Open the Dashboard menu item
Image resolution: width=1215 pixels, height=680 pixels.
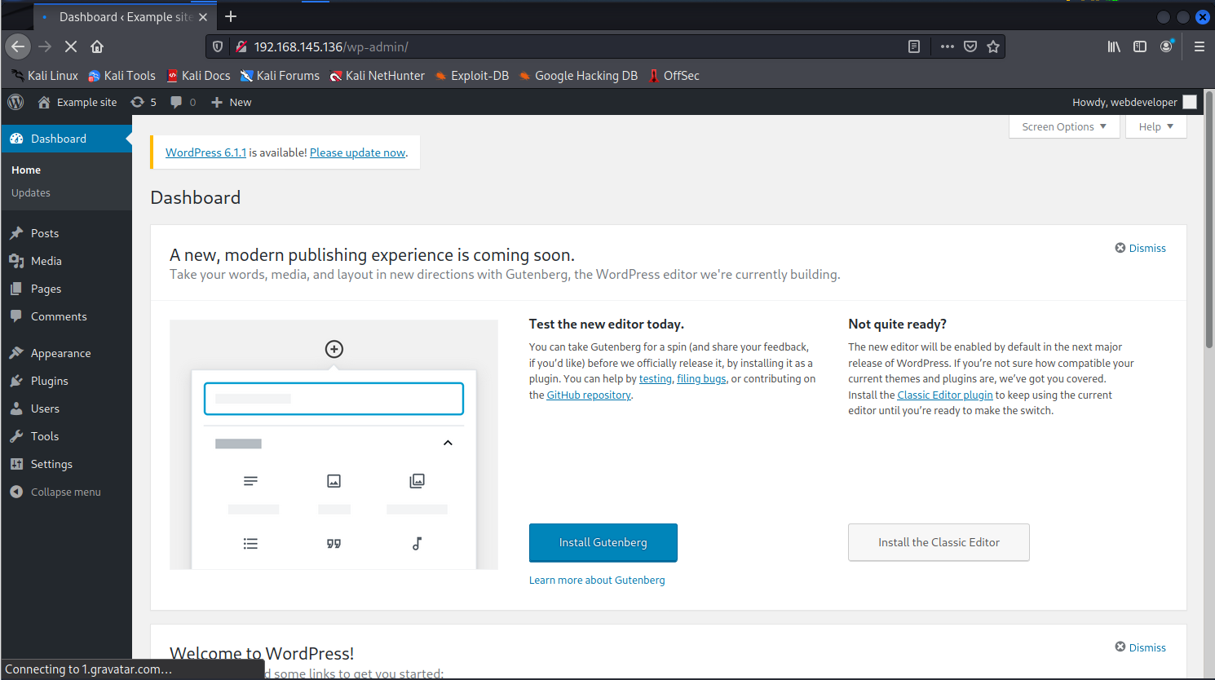point(66,139)
